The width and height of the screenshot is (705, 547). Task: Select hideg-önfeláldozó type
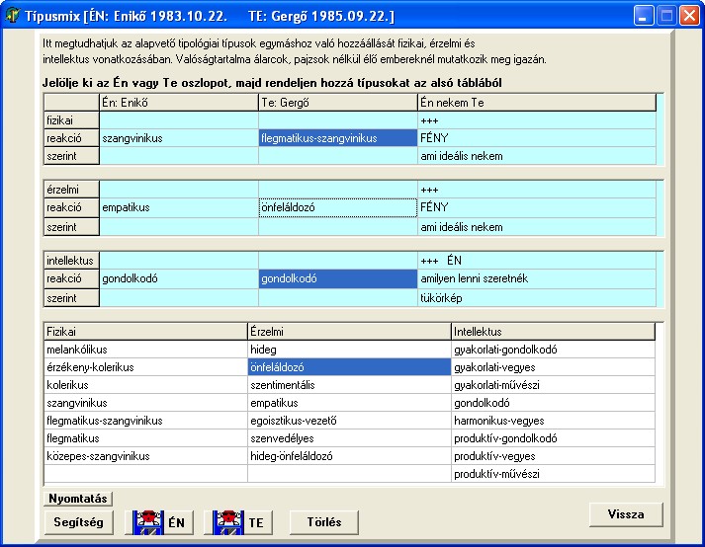pos(349,456)
